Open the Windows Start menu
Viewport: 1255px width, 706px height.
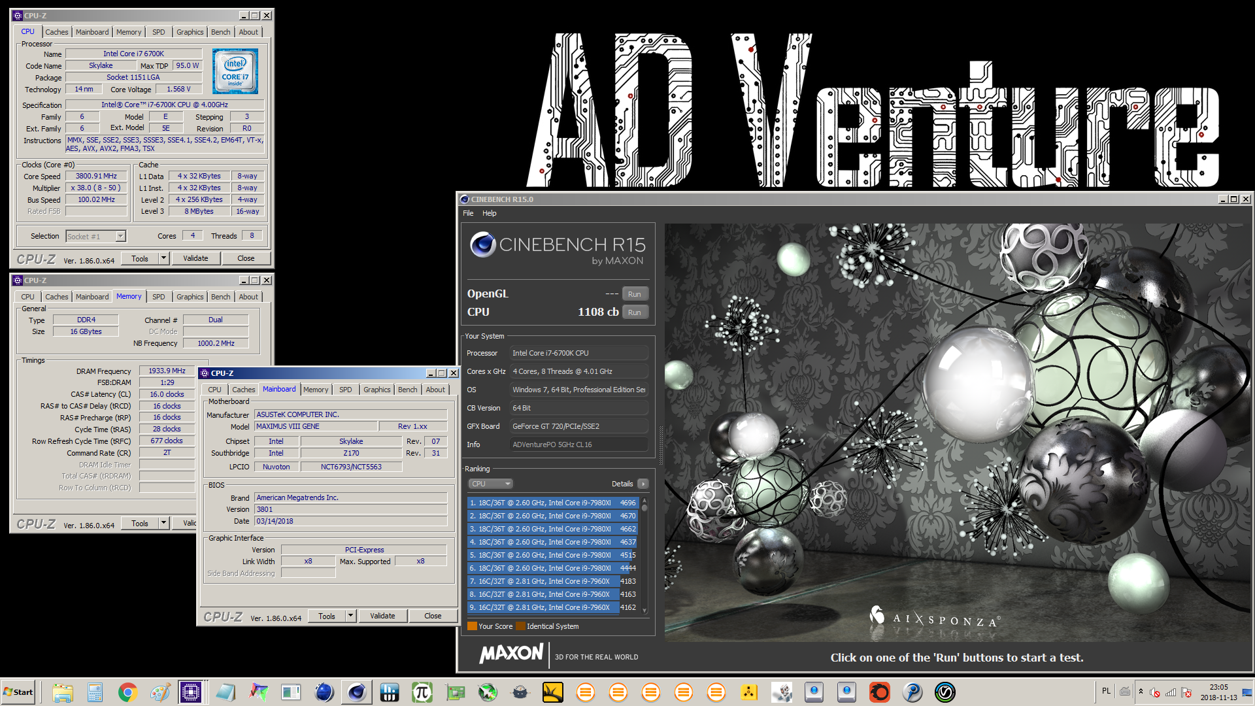tap(18, 692)
